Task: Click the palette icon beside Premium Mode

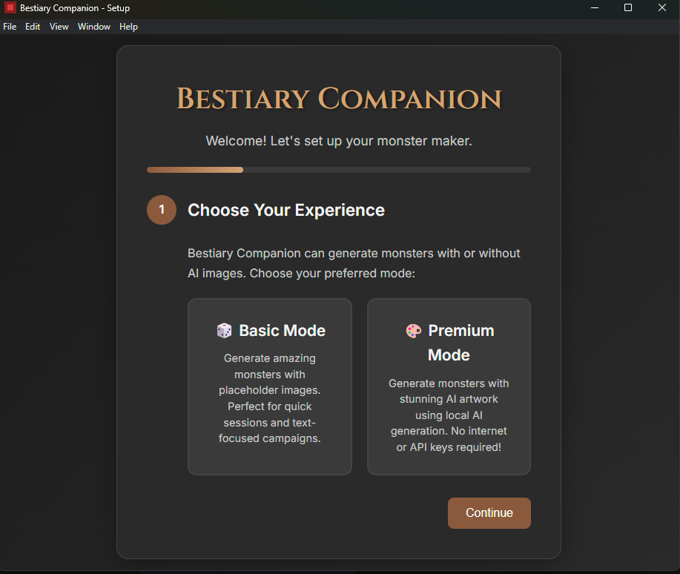Action: coord(413,331)
